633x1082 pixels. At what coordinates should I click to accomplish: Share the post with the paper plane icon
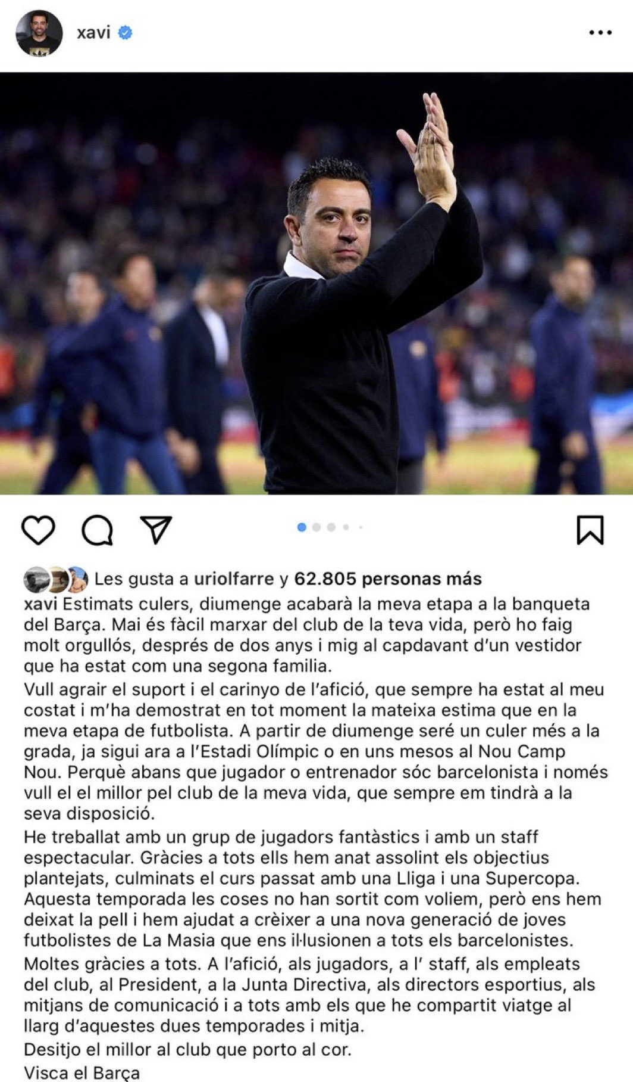pos(156,529)
